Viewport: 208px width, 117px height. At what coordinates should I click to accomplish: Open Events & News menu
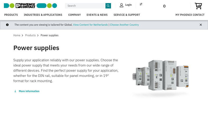pyautogui.click(x=97, y=15)
